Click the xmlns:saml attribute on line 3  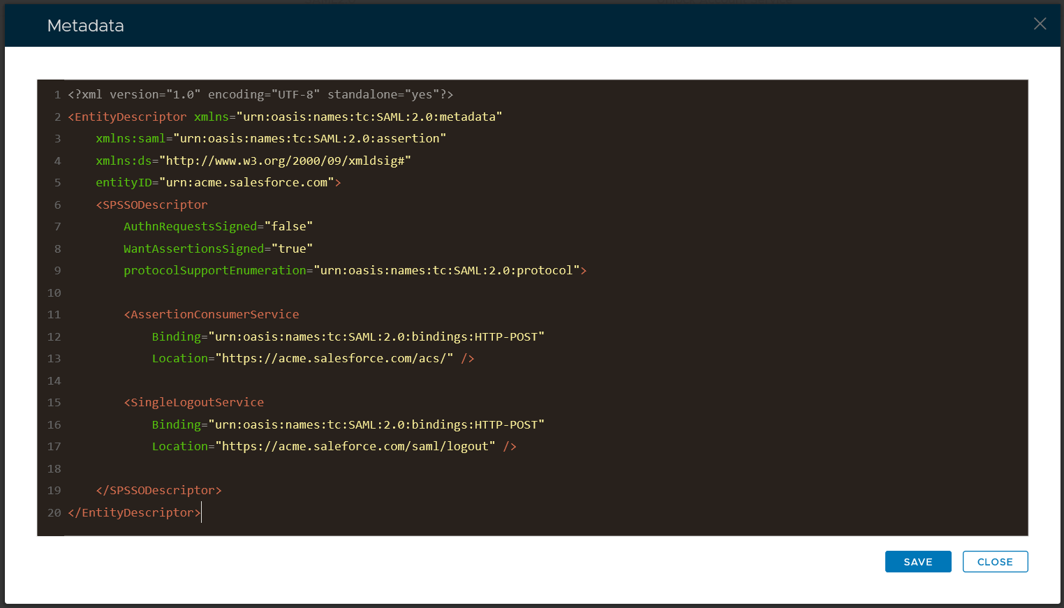(x=130, y=139)
